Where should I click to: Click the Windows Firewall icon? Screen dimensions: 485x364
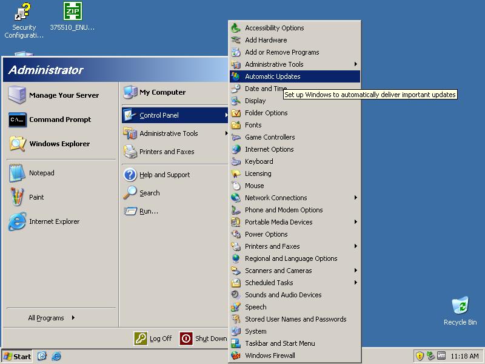(236, 356)
